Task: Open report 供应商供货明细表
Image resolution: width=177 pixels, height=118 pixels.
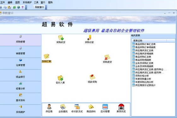Action: point(143,54)
